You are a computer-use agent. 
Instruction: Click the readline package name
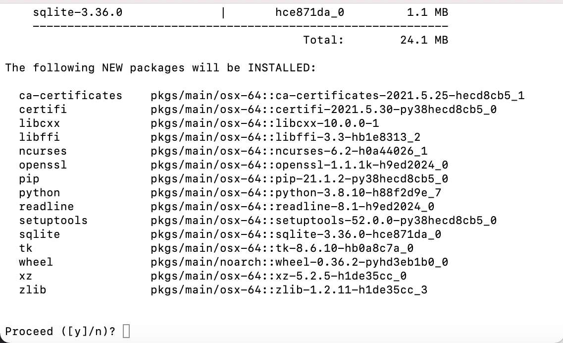[47, 207]
